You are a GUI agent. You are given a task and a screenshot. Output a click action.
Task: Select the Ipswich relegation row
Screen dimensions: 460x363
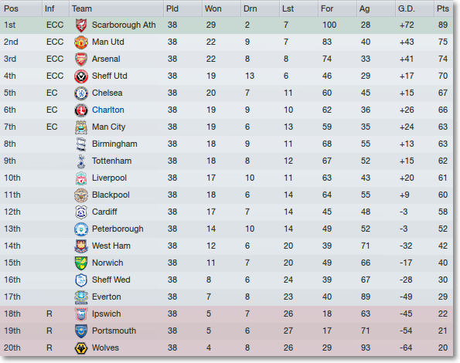point(227,314)
